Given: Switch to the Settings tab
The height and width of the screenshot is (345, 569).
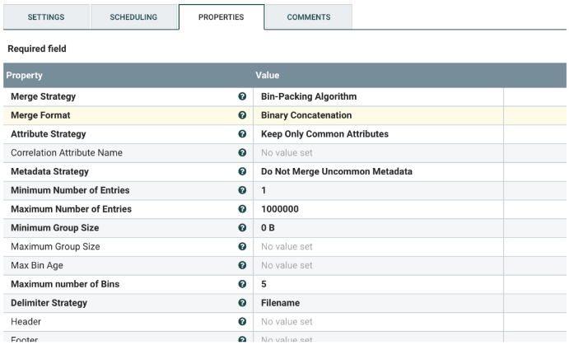Looking at the screenshot, I should click(x=46, y=17).
